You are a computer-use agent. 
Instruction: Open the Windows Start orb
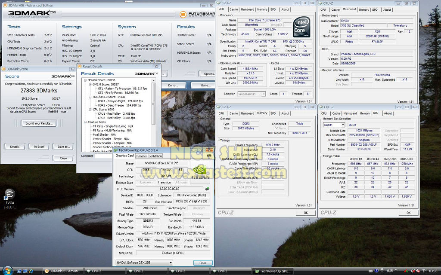[x=8, y=271]
